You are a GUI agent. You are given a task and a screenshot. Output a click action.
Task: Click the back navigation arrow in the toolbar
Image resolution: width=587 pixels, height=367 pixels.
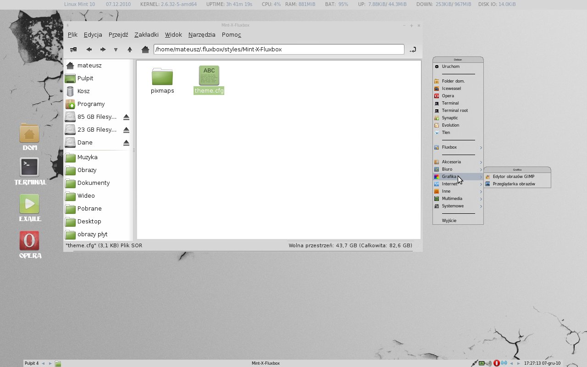click(89, 50)
